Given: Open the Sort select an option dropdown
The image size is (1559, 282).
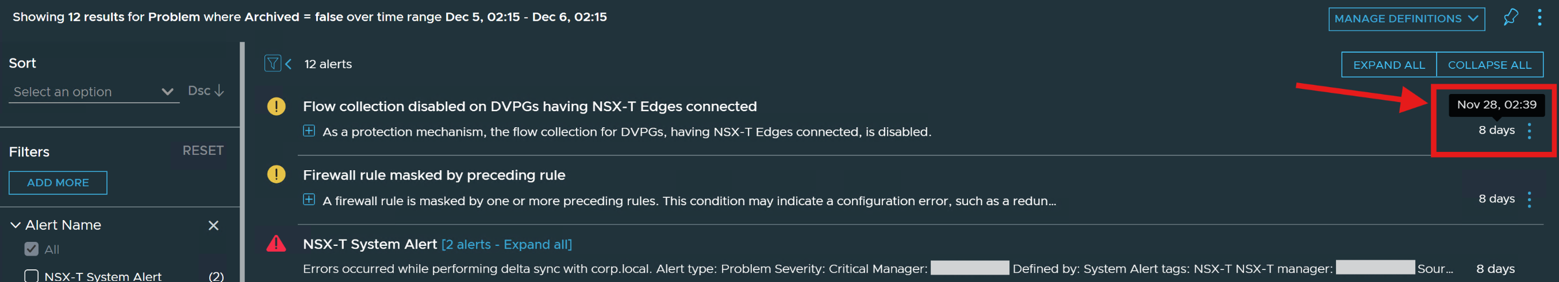Looking at the screenshot, I should pos(94,92).
